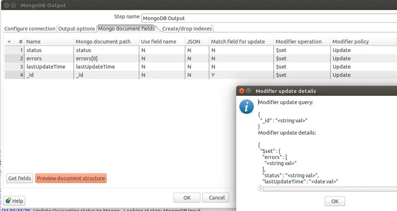
Task: Click the 'Y' match field cell for _id
Action: [241, 75]
